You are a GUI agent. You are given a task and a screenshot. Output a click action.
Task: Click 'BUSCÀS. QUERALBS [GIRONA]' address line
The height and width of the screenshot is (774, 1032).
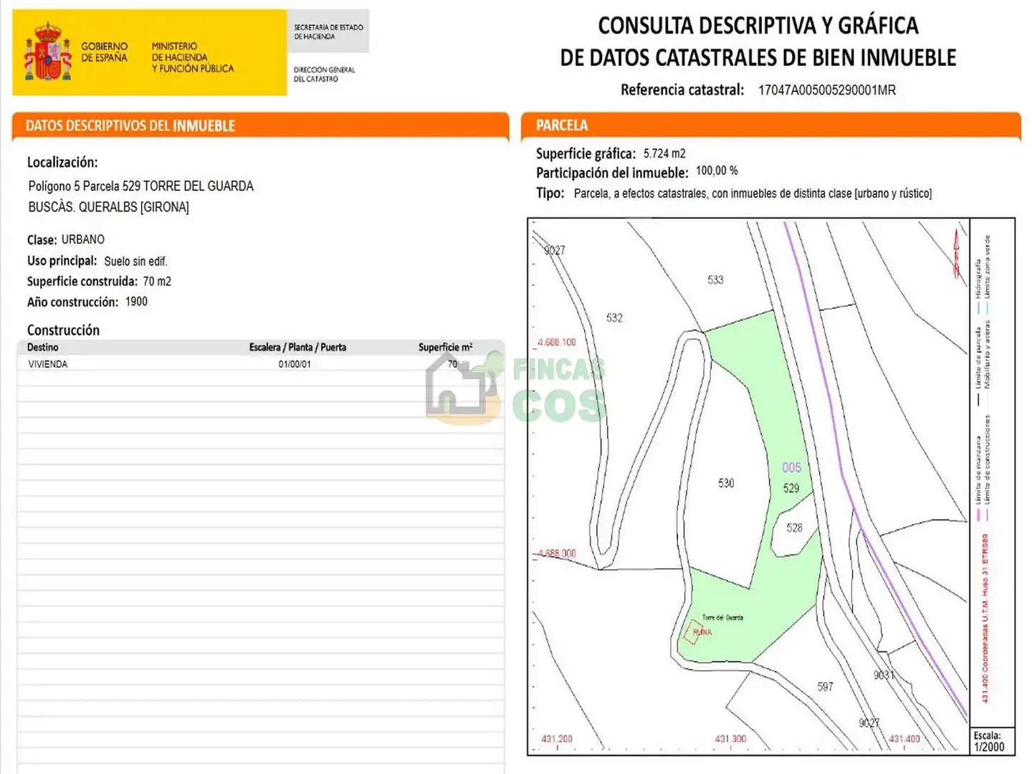pyautogui.click(x=109, y=207)
